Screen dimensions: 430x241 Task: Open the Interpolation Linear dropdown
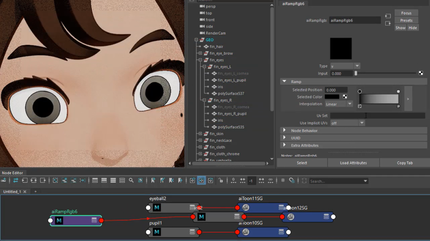[338, 104]
